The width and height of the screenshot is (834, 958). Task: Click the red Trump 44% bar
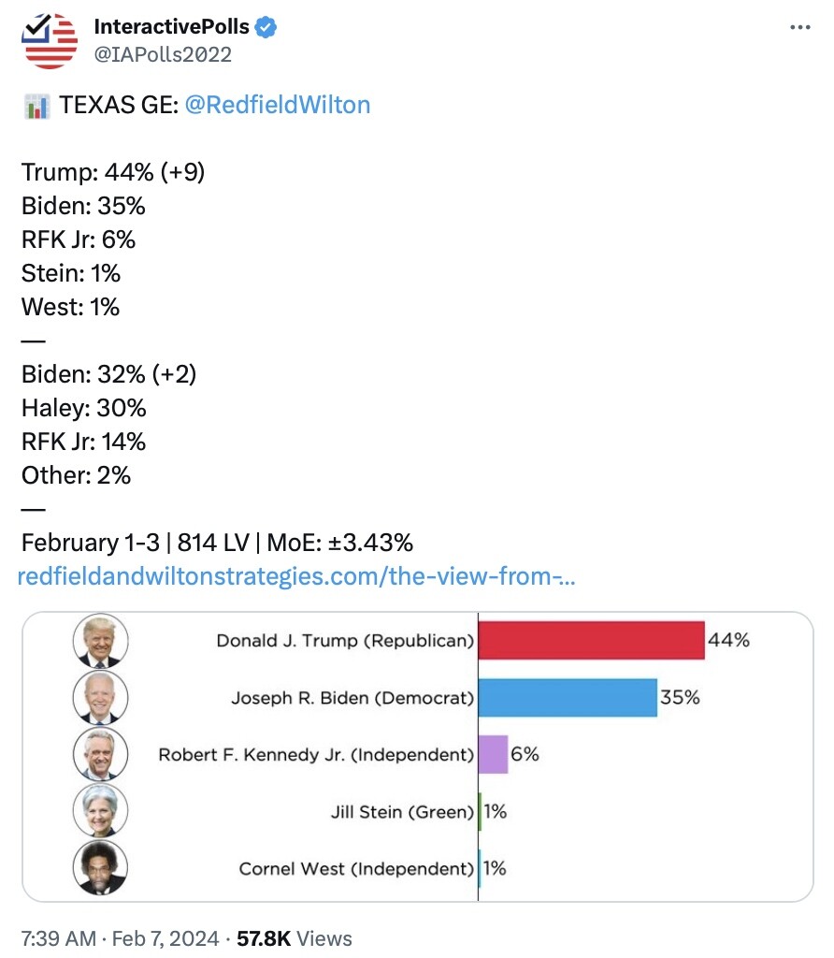591,641
